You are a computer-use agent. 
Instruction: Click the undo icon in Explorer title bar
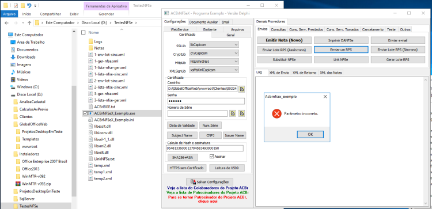29,5
